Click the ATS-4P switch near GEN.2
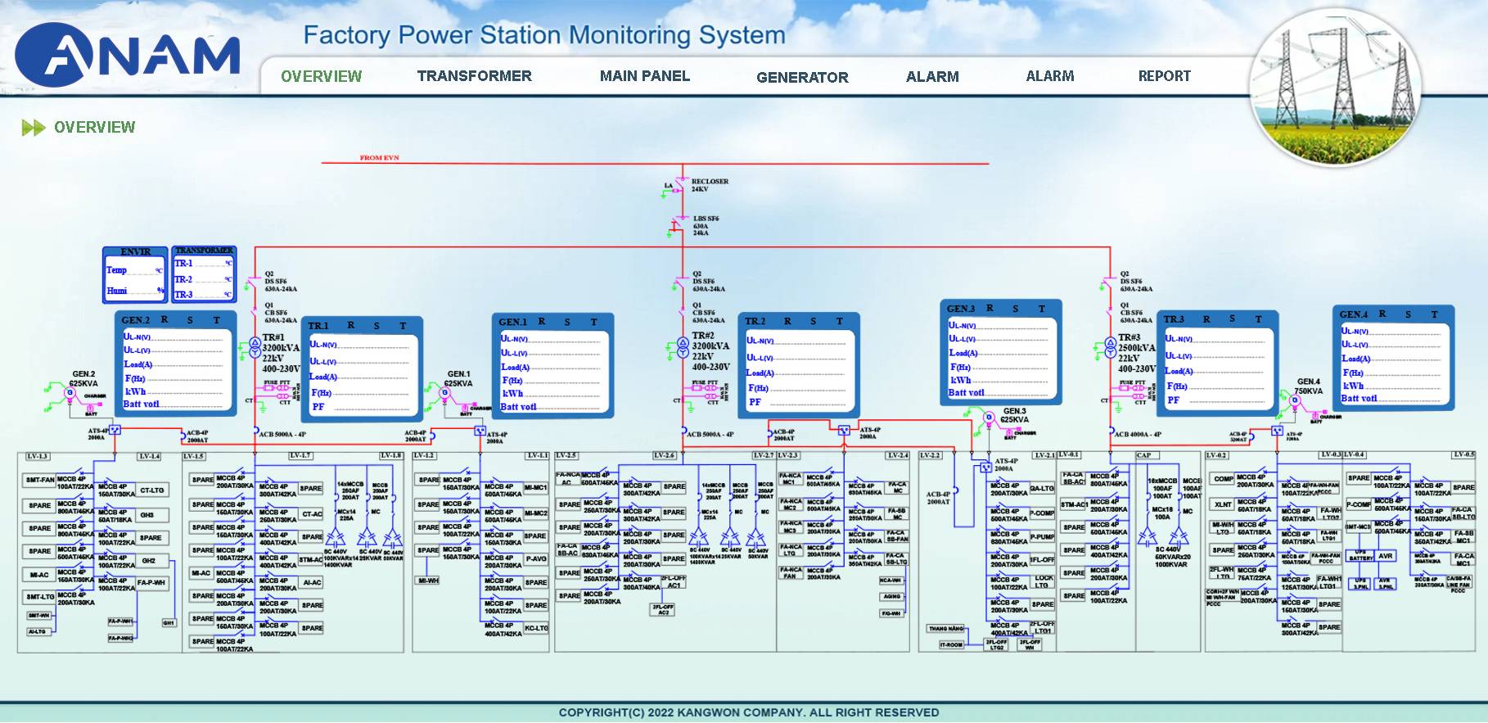This screenshot has height=723, width=1488. [x=115, y=430]
